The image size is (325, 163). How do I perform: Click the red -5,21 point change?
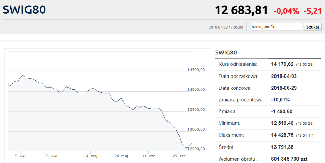(x=313, y=11)
